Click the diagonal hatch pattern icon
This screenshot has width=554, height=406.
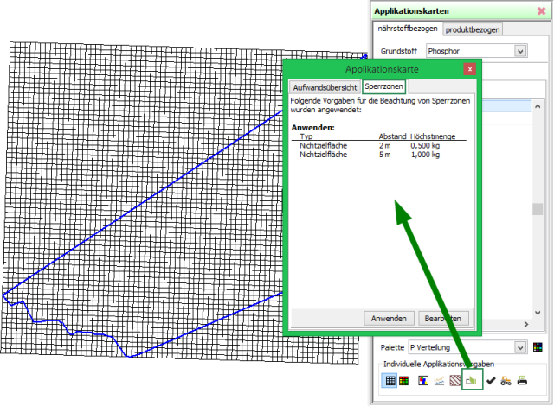[455, 380]
